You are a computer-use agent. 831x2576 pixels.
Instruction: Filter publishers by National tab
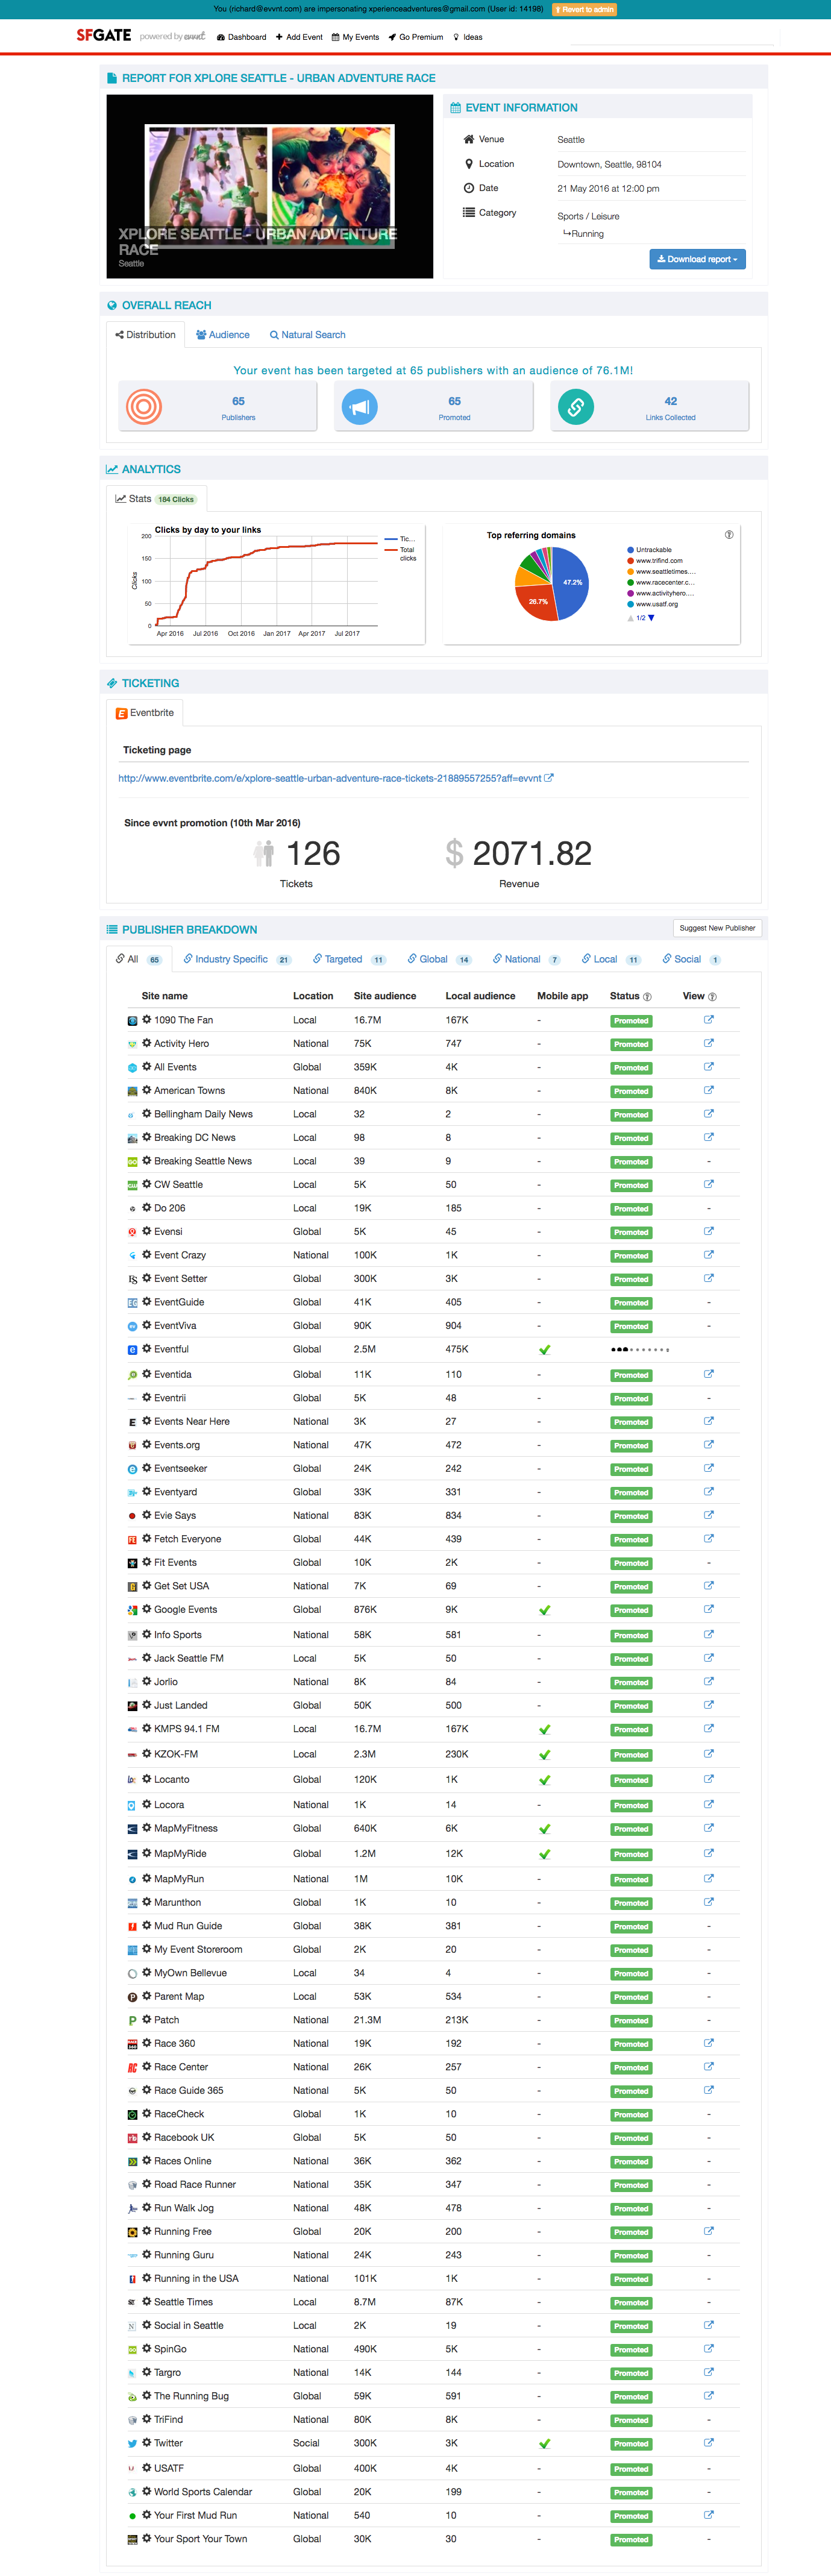click(526, 959)
